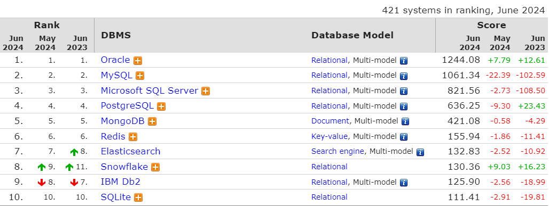This screenshot has width=549, height=206.
Task: Click the Relational link in Snowflake's row
Action: (x=330, y=167)
